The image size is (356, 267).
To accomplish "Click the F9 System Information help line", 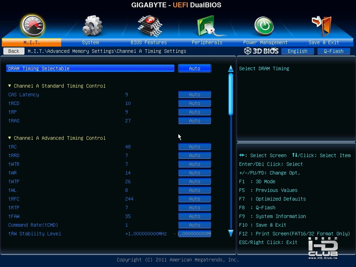I will pyautogui.click(x=273, y=216).
